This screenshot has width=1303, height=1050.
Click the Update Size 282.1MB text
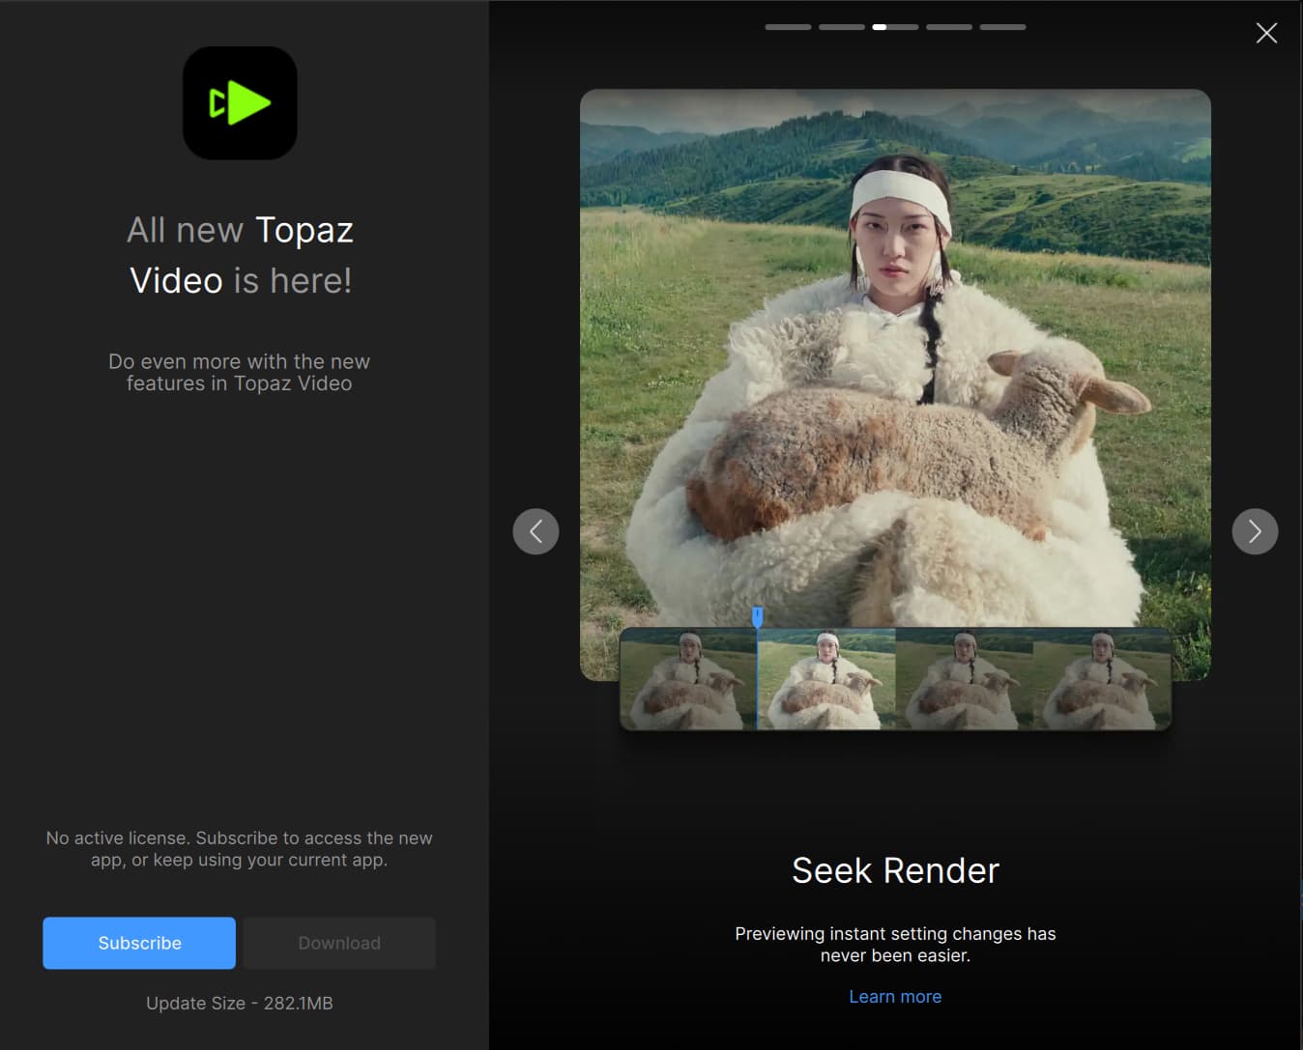click(x=240, y=1003)
